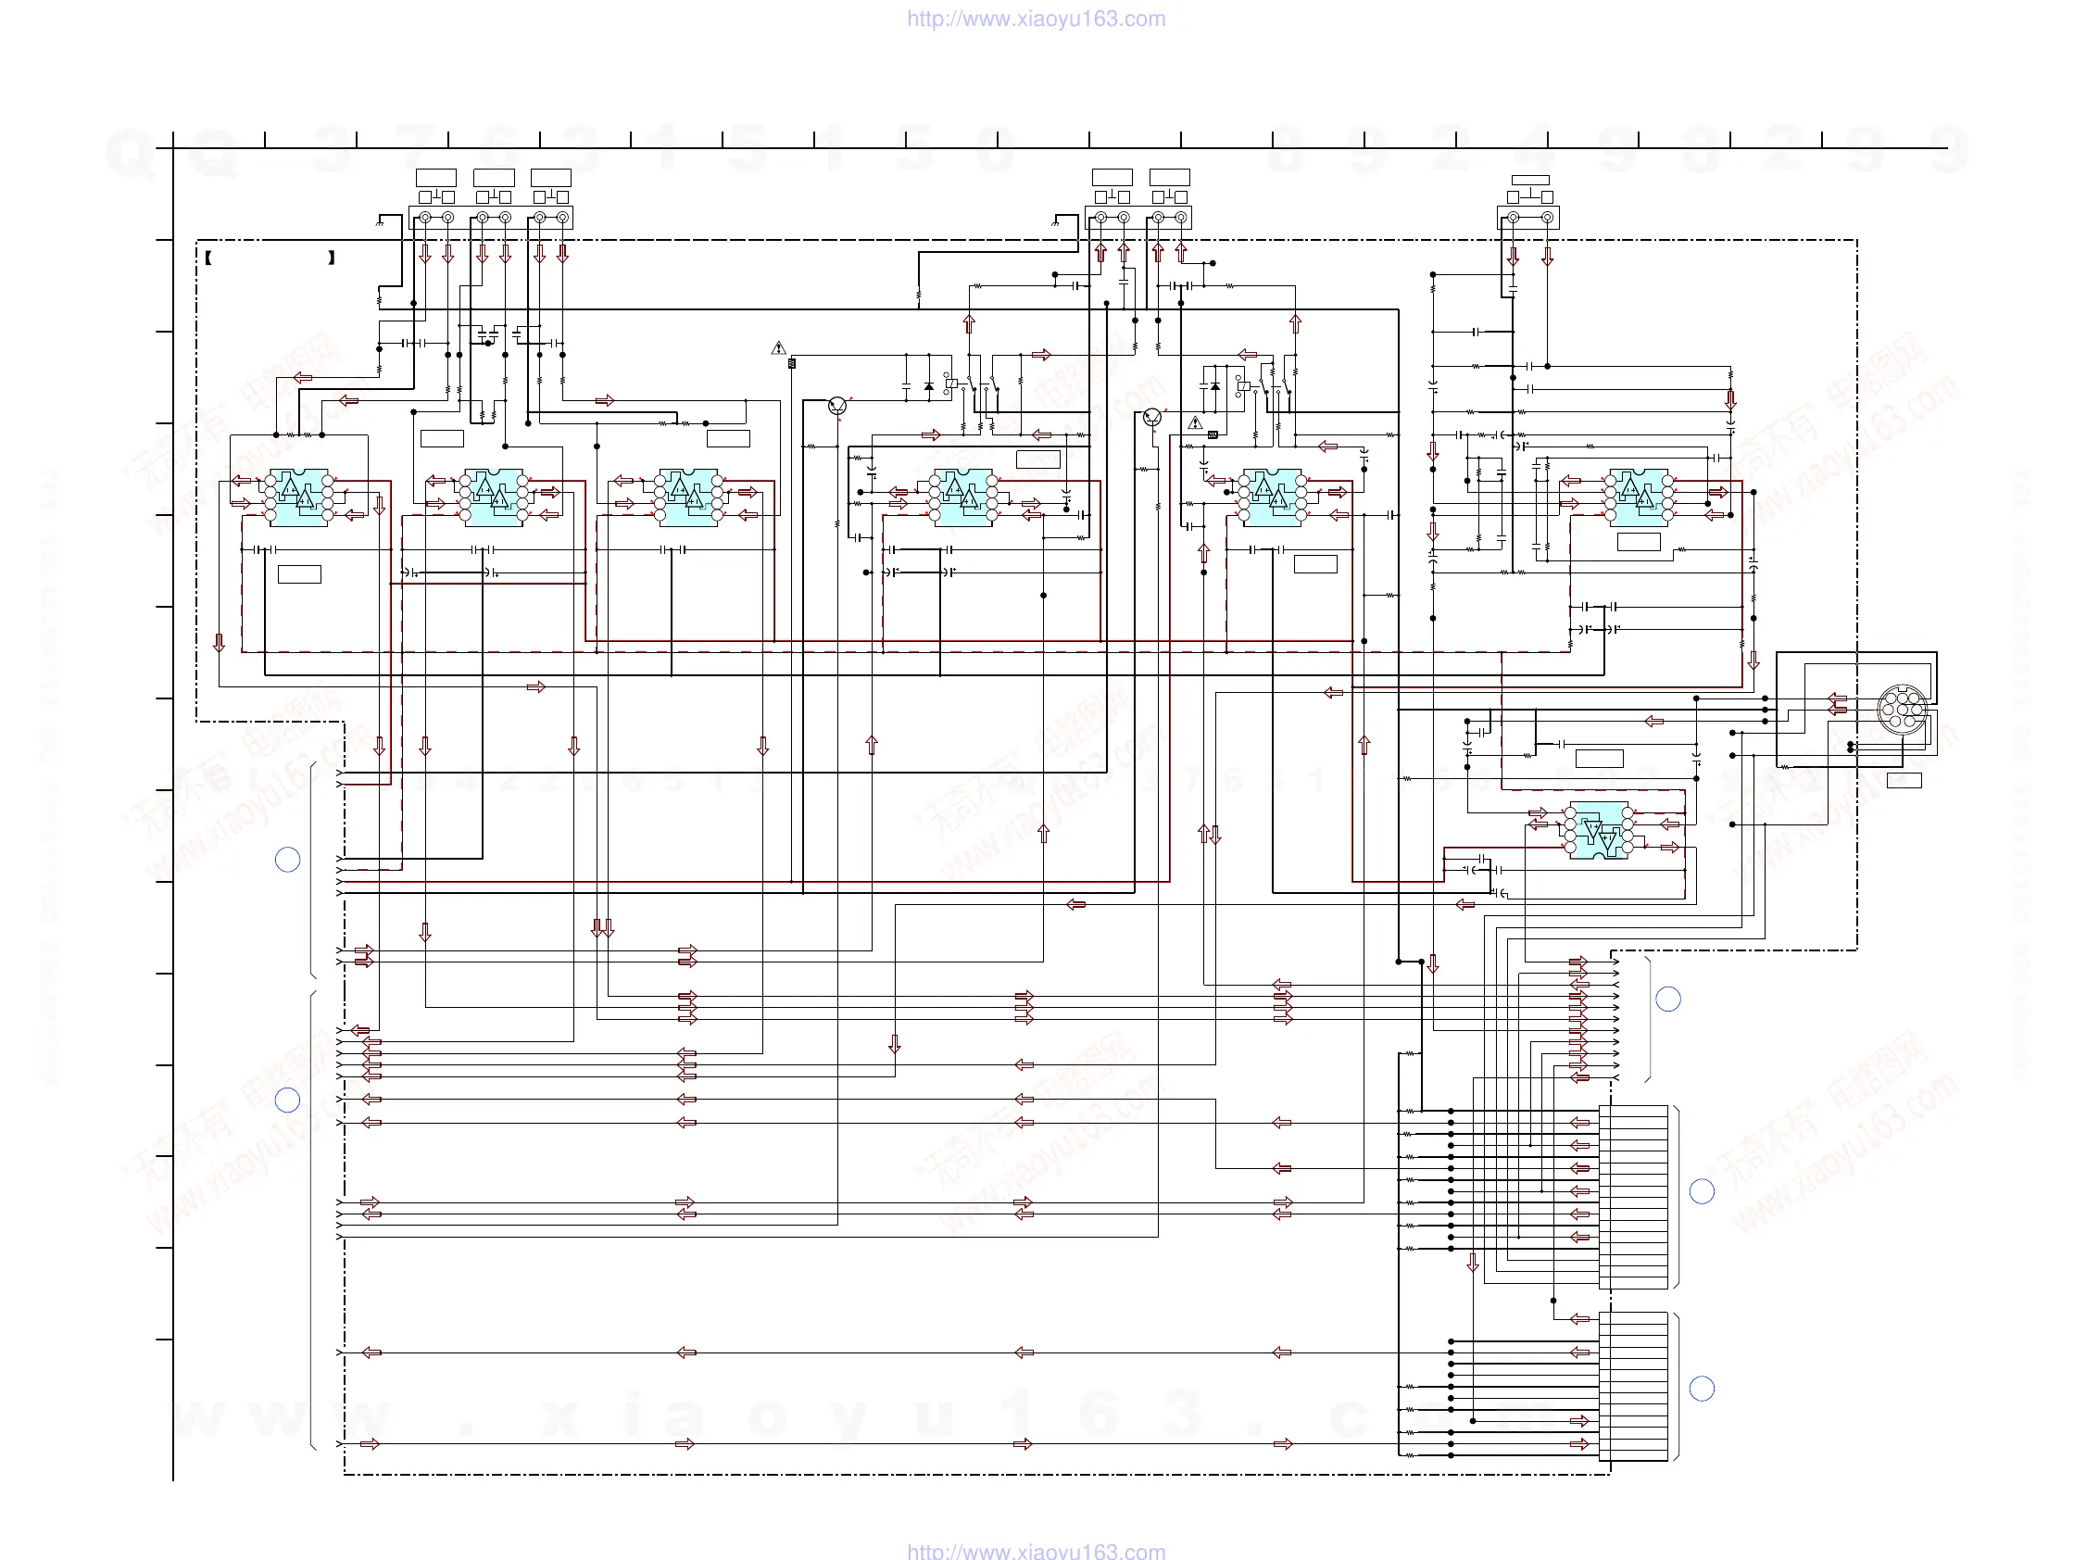Click the left NPN transistor symbol

[837, 406]
